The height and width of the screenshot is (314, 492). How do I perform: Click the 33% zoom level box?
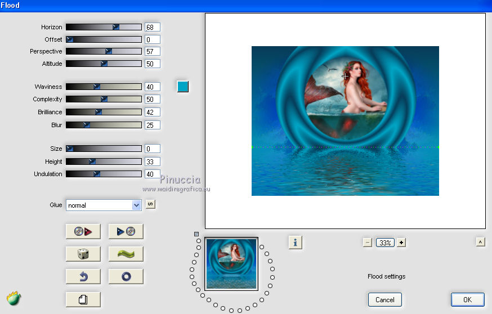(x=385, y=243)
